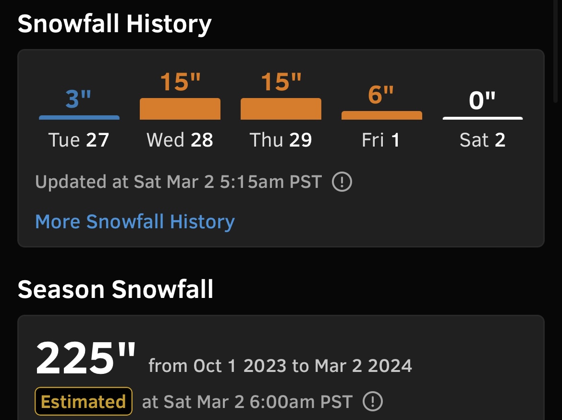Select the white Sat 2 snowfall bar
562x420 pixels.
[x=483, y=118]
